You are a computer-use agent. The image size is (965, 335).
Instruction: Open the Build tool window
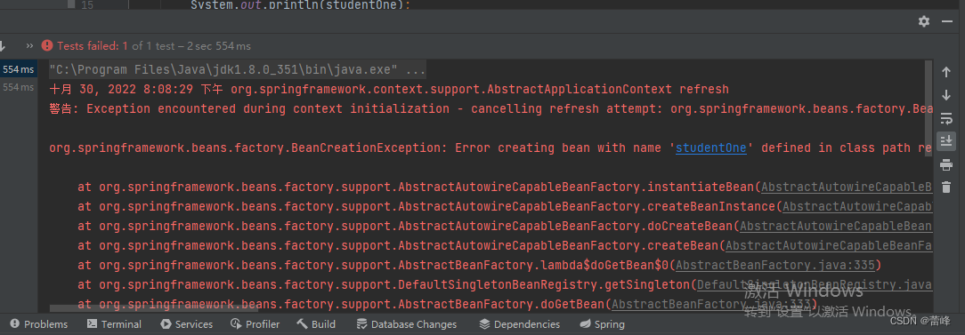[316, 324]
